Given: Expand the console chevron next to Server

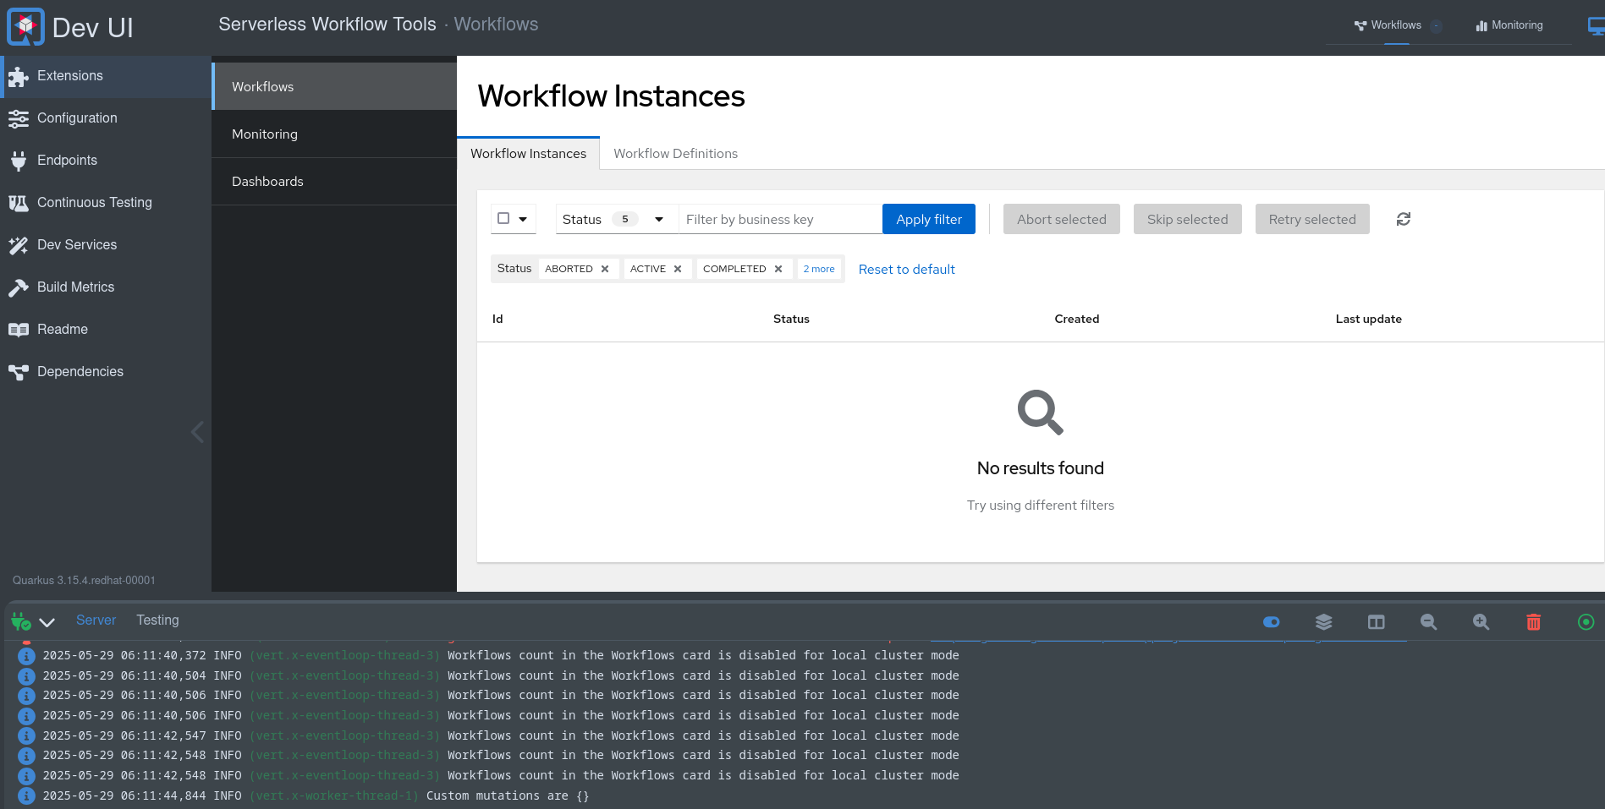Looking at the screenshot, I should [47, 622].
